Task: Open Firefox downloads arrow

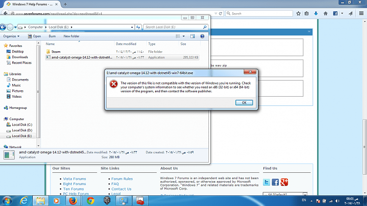Action: pos(316,14)
